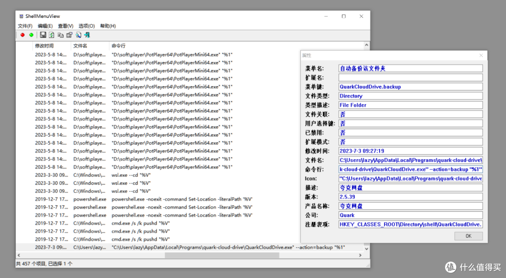Image resolution: width=506 pixels, height=278 pixels.
Task: Click the Refresh toolbar icon
Action: (52, 35)
